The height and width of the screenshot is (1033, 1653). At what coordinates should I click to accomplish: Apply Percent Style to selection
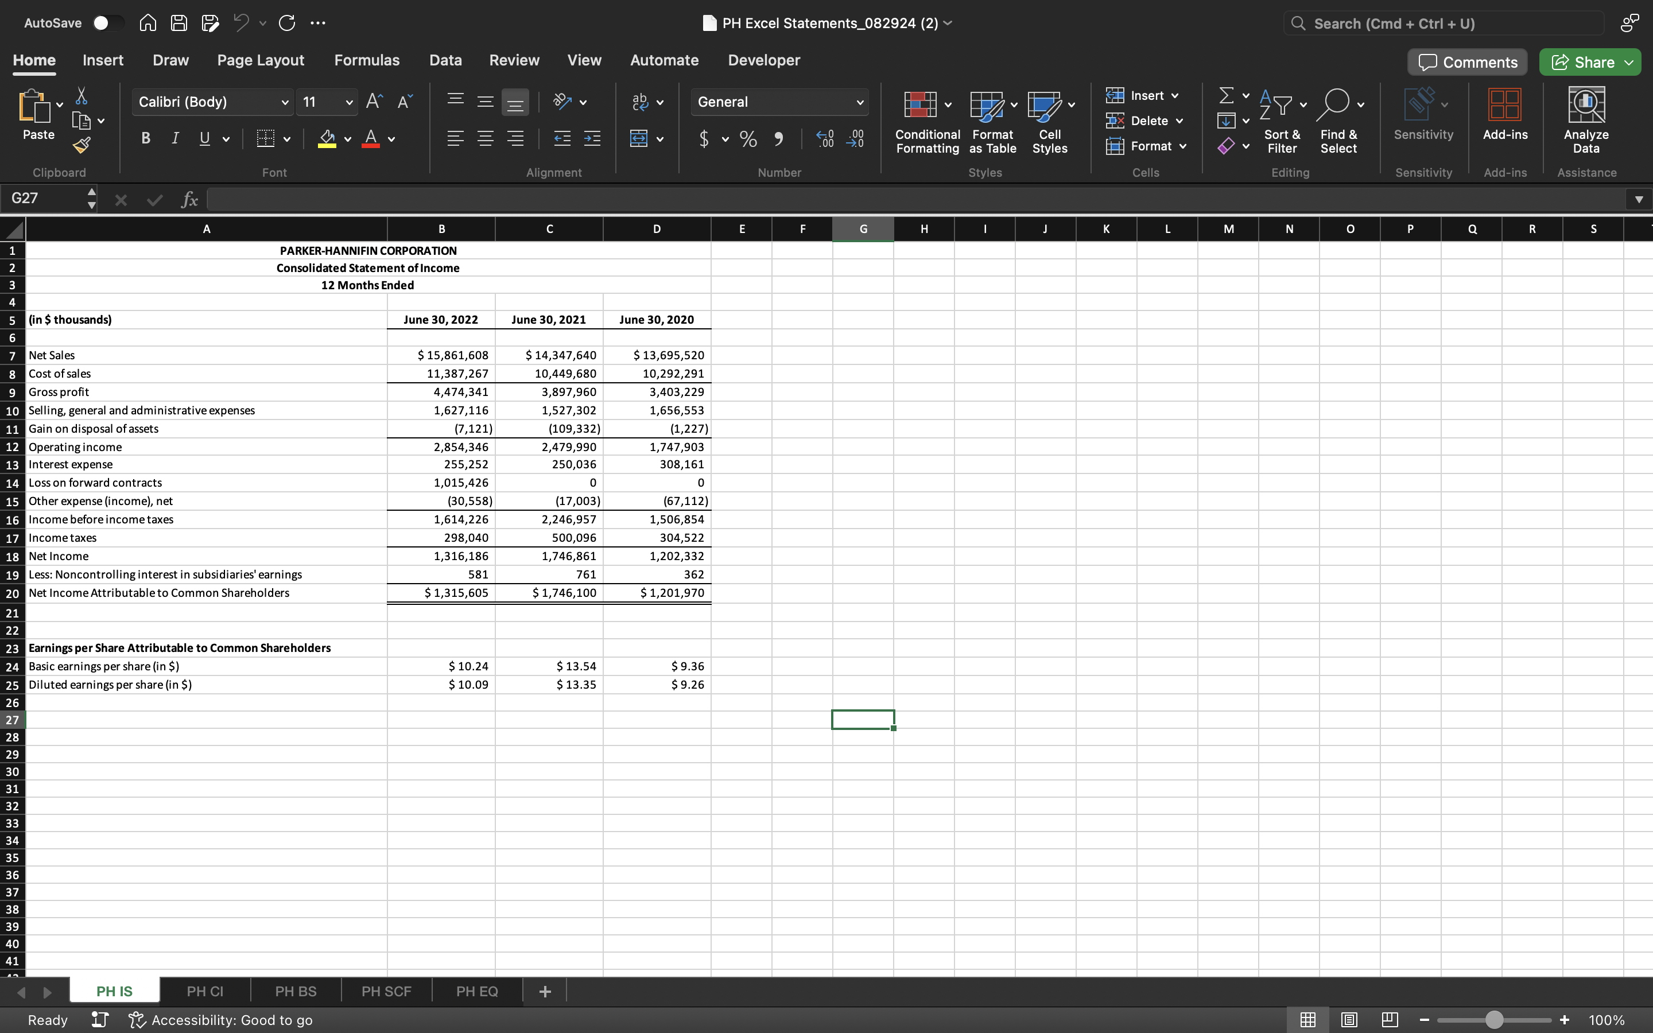(x=747, y=139)
